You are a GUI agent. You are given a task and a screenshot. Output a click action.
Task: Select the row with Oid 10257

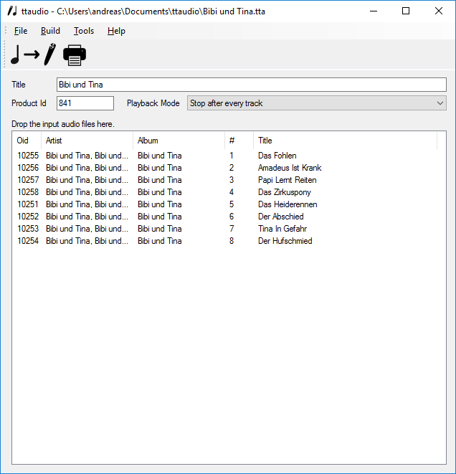(x=225, y=180)
